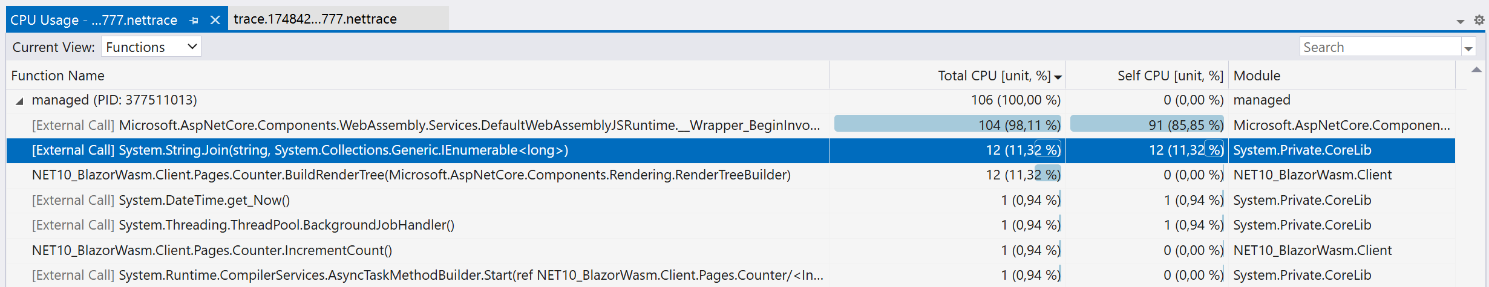The image size is (1489, 287).
Task: Click the 'Current View:' label
Action: [53, 47]
